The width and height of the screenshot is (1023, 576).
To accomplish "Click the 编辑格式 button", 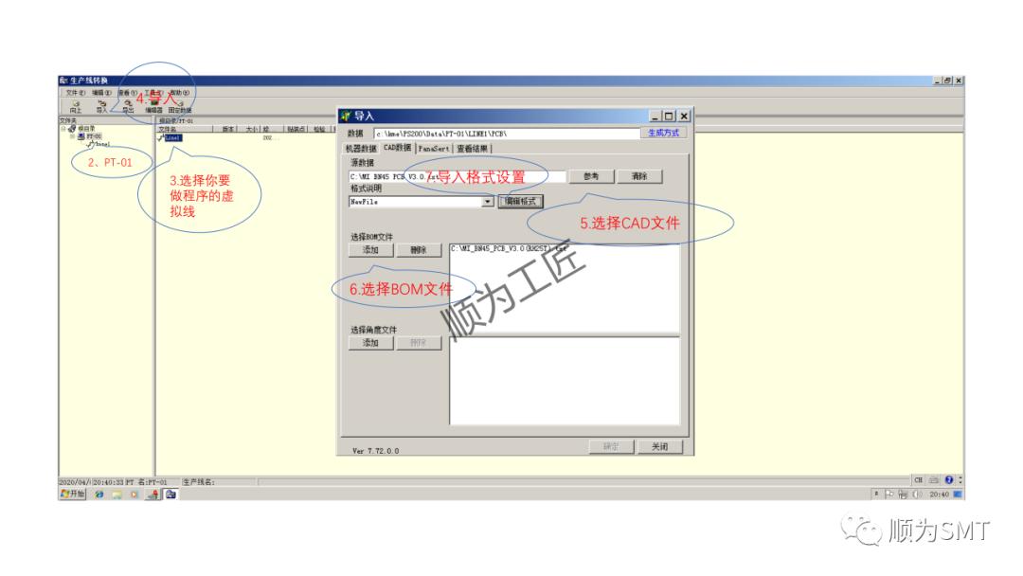I will [520, 202].
